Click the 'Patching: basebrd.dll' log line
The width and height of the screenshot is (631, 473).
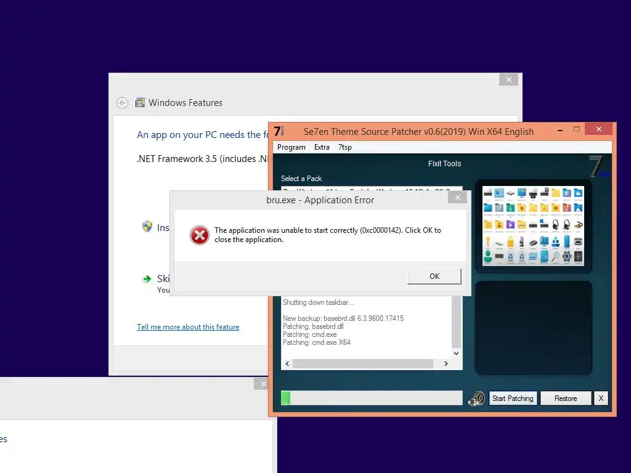coord(313,326)
